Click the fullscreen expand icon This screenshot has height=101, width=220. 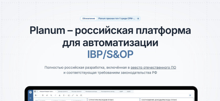[x=73, y=95]
